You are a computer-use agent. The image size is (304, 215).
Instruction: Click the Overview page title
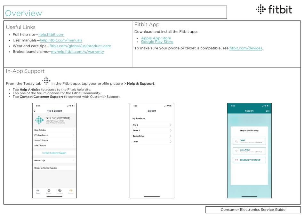(23, 13)
